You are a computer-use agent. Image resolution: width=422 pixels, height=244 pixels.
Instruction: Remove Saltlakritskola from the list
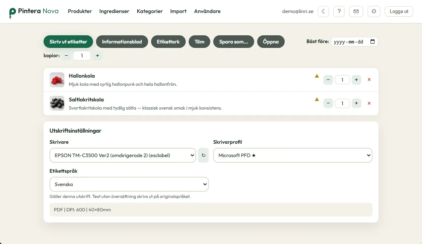pyautogui.click(x=369, y=103)
